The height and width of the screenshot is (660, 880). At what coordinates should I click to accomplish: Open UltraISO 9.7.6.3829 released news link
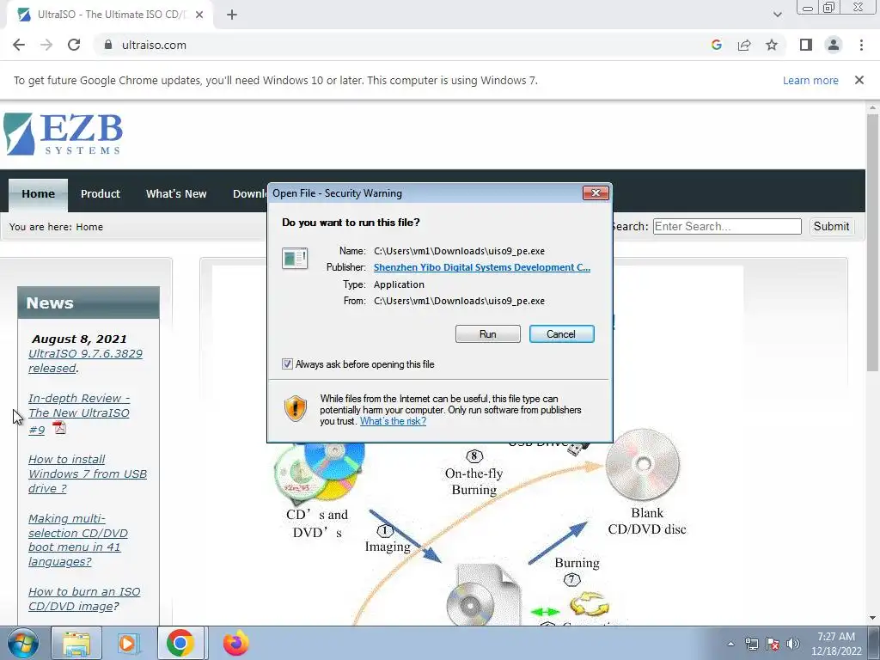[x=85, y=361]
